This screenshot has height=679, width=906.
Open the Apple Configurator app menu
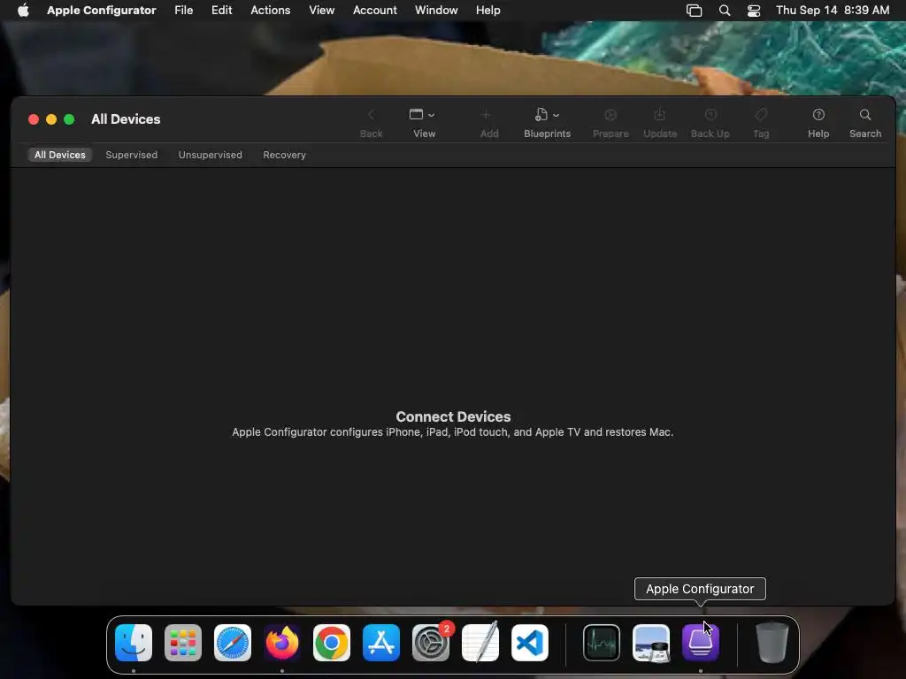(101, 10)
